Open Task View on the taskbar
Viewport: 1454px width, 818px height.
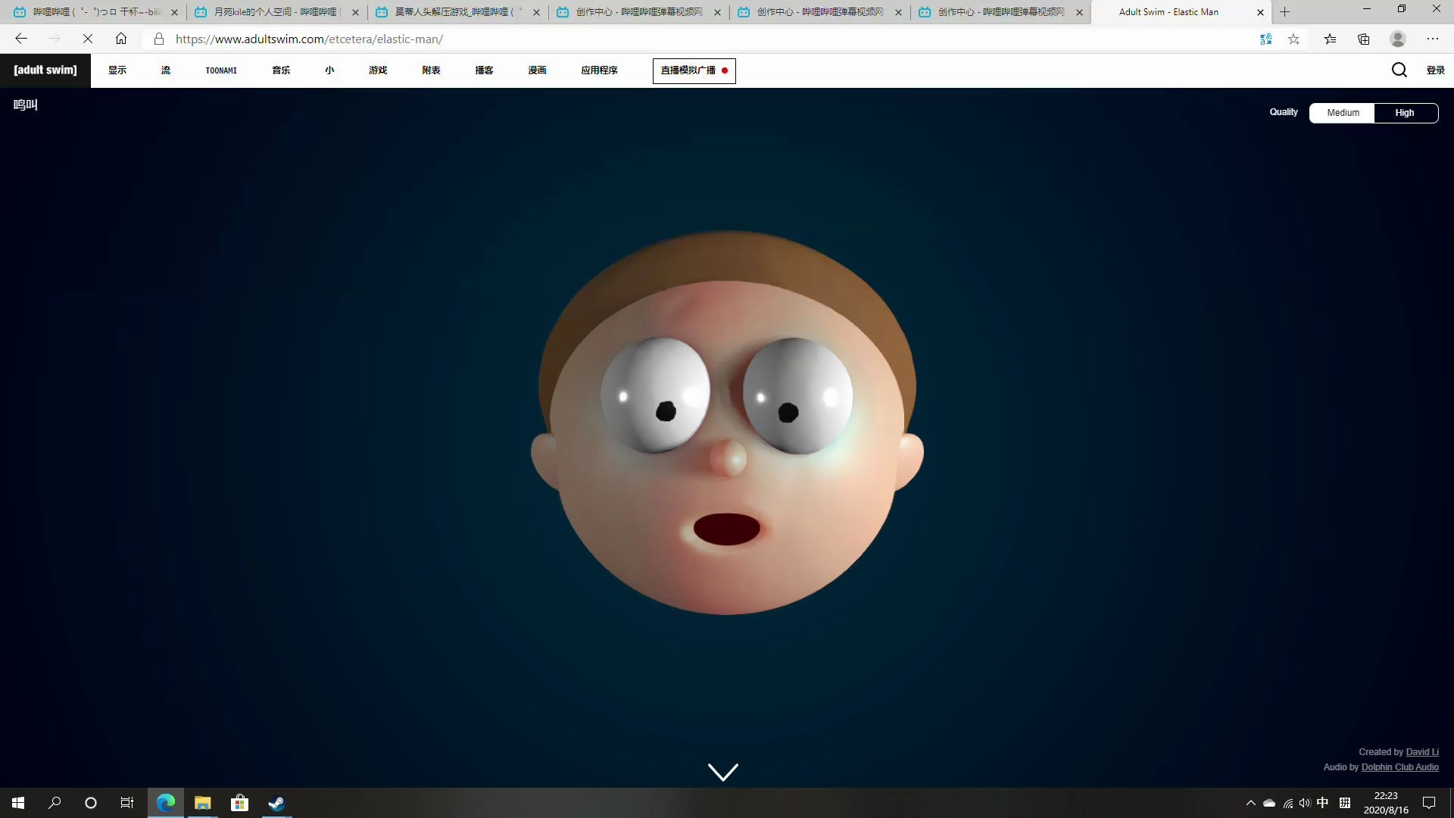(127, 803)
